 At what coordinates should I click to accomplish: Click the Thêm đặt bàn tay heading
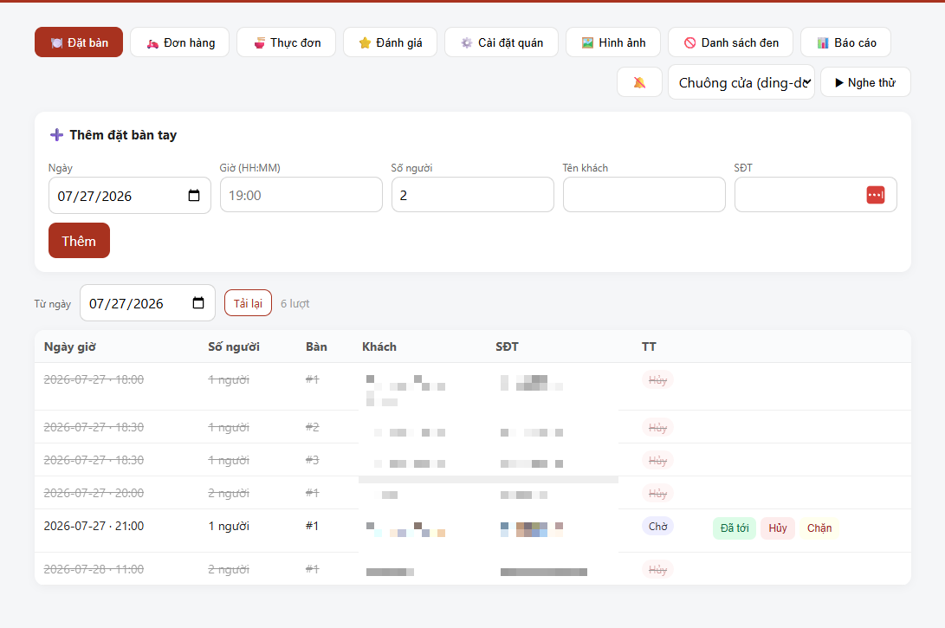[123, 135]
